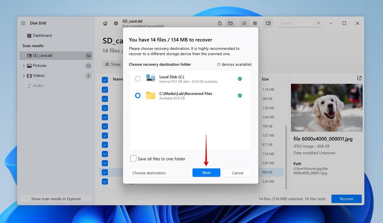Viewport: 383px width, 223px height.
Task: Uncheck the file row sized 1.36 MB
Action: tap(105, 108)
